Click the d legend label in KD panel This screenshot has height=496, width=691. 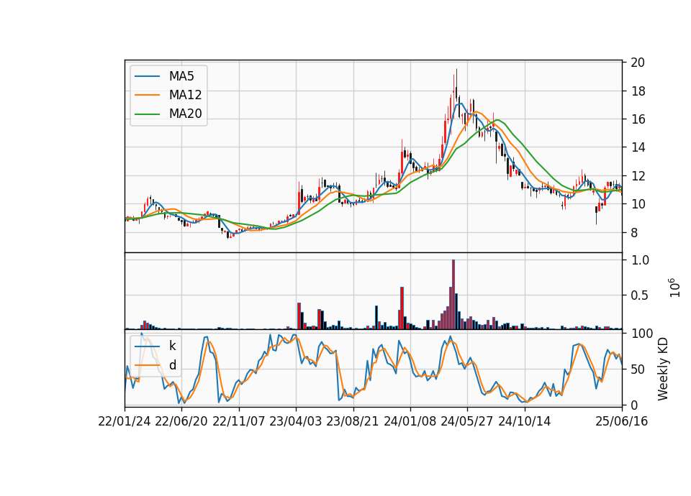coord(172,365)
